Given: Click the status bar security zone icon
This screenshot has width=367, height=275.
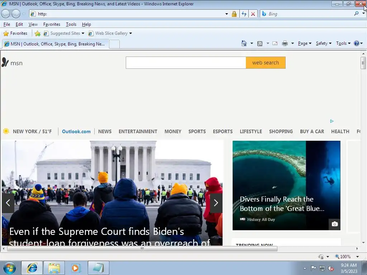Looking at the screenshot, I should click(321, 256).
